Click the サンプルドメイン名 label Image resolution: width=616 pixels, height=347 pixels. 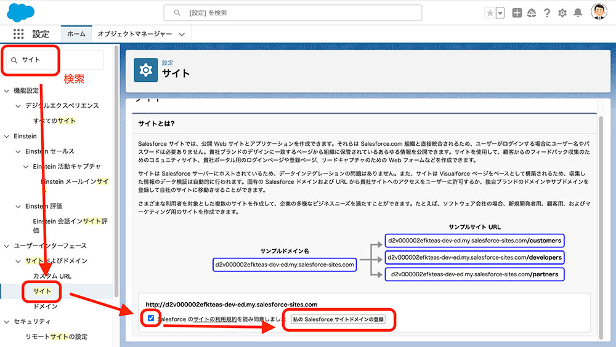[x=285, y=251]
